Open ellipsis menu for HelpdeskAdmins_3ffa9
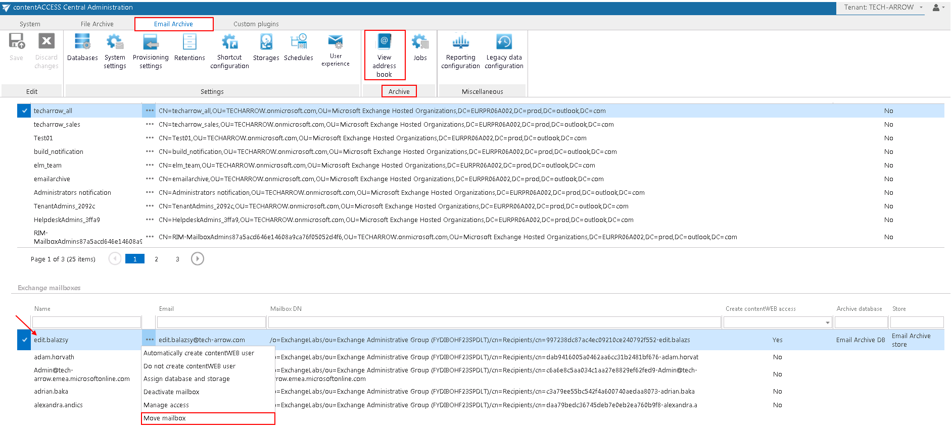Viewport: 952px width, 436px height. 150,220
